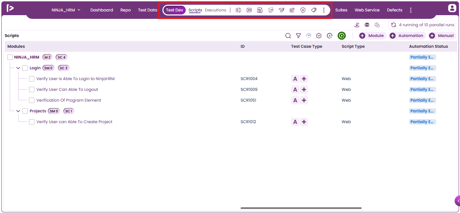Click the gear with play icon

tap(319, 36)
